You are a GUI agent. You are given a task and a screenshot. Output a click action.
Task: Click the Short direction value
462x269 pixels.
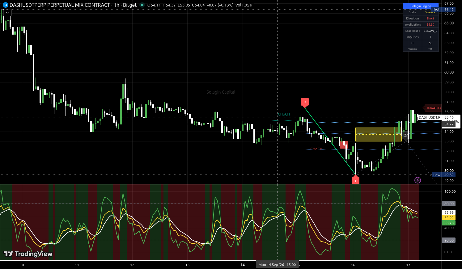click(x=430, y=19)
